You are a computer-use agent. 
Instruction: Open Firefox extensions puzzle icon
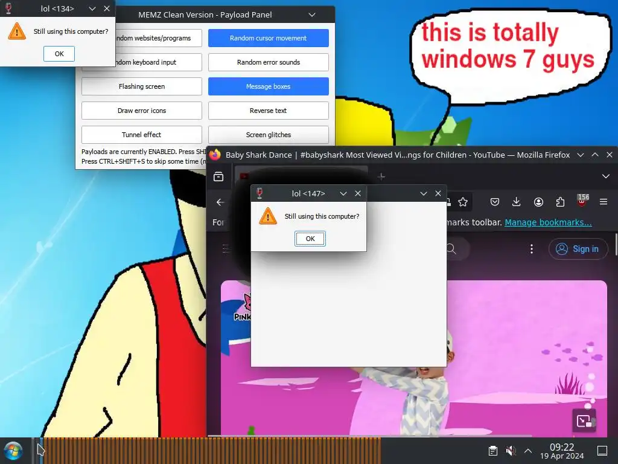[560, 202]
